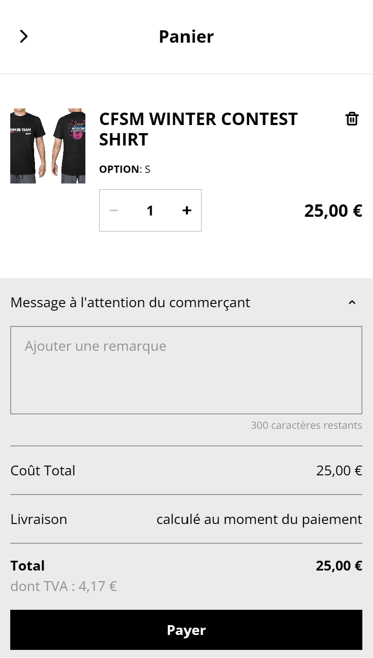The width and height of the screenshot is (373, 658).
Task: Click the quantity number field showing 1
Action: pyautogui.click(x=150, y=210)
